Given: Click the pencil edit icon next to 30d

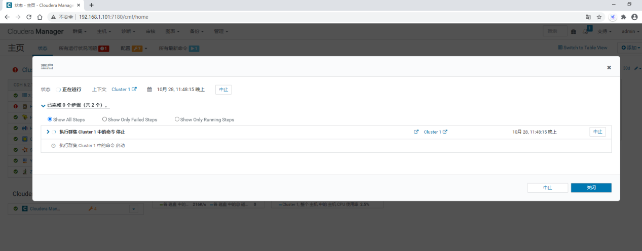Looking at the screenshot, I should pyautogui.click(x=636, y=68).
